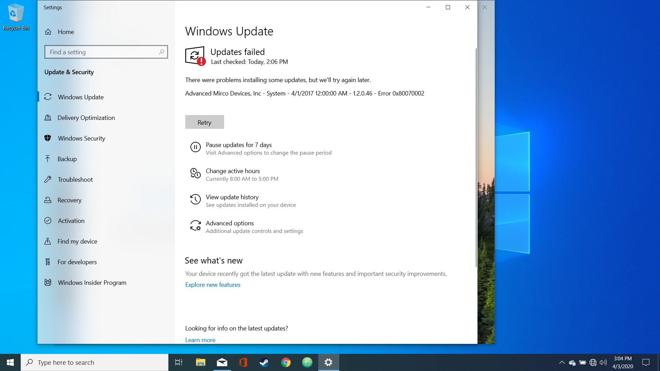Select Delivery Optimization in the sidebar
The image size is (660, 371).
pos(106,117)
